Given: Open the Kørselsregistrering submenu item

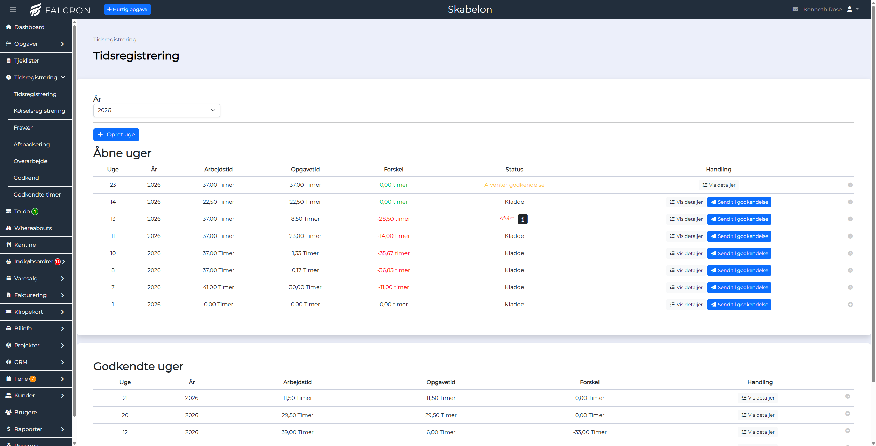Looking at the screenshot, I should 39,111.
